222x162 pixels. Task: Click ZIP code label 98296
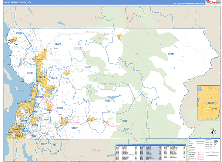[46, 119]
